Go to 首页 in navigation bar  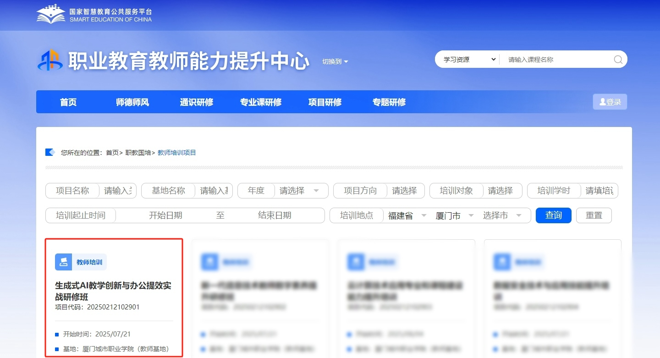(68, 102)
